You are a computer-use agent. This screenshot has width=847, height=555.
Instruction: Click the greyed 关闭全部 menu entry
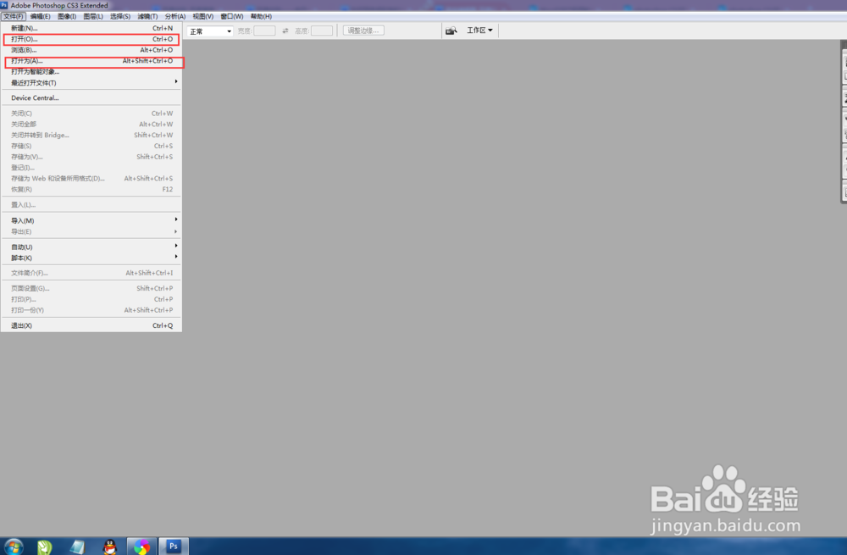point(91,125)
